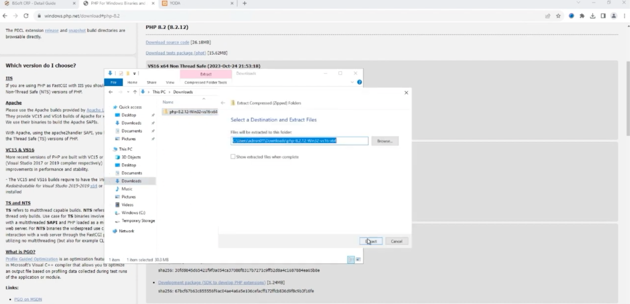Switch Explorer to details view icon
The width and height of the screenshot is (630, 304).
click(351, 260)
